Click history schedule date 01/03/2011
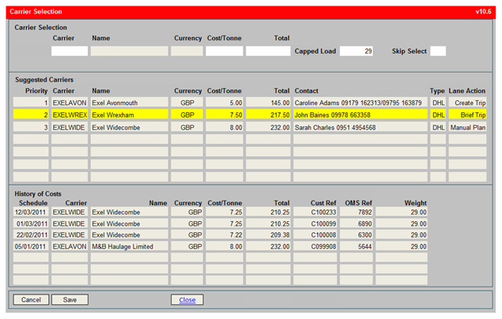 (x=31, y=223)
